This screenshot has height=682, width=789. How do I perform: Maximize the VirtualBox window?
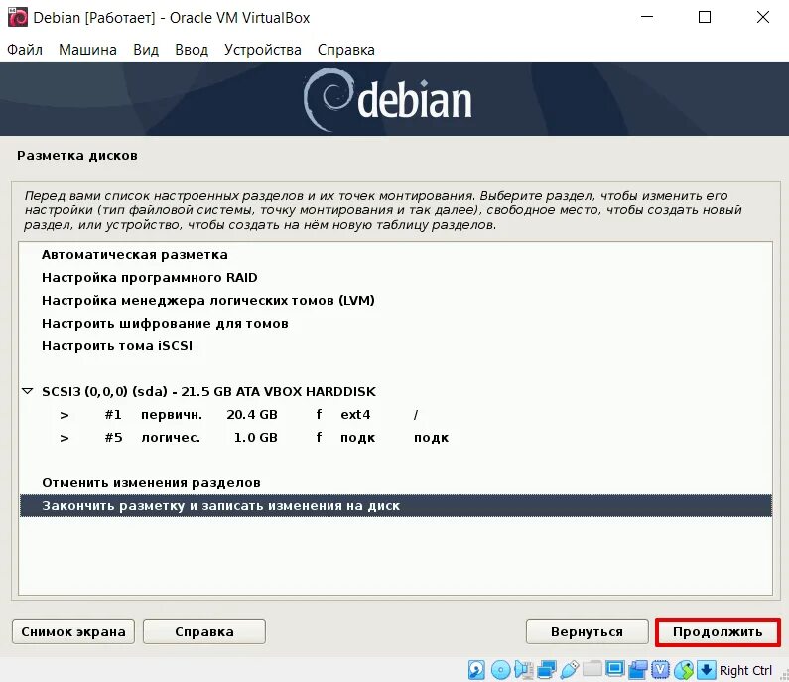(705, 17)
